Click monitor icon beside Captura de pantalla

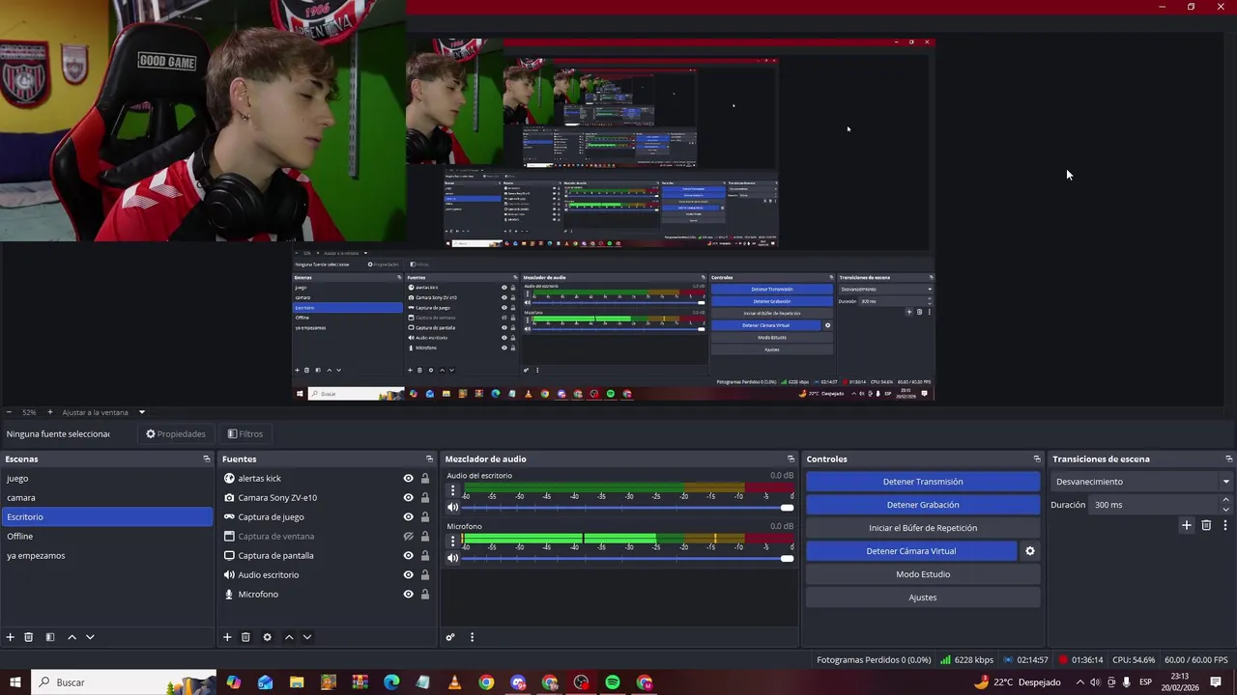point(229,555)
